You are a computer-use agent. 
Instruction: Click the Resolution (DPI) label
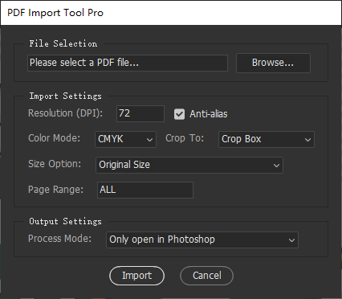click(65, 113)
